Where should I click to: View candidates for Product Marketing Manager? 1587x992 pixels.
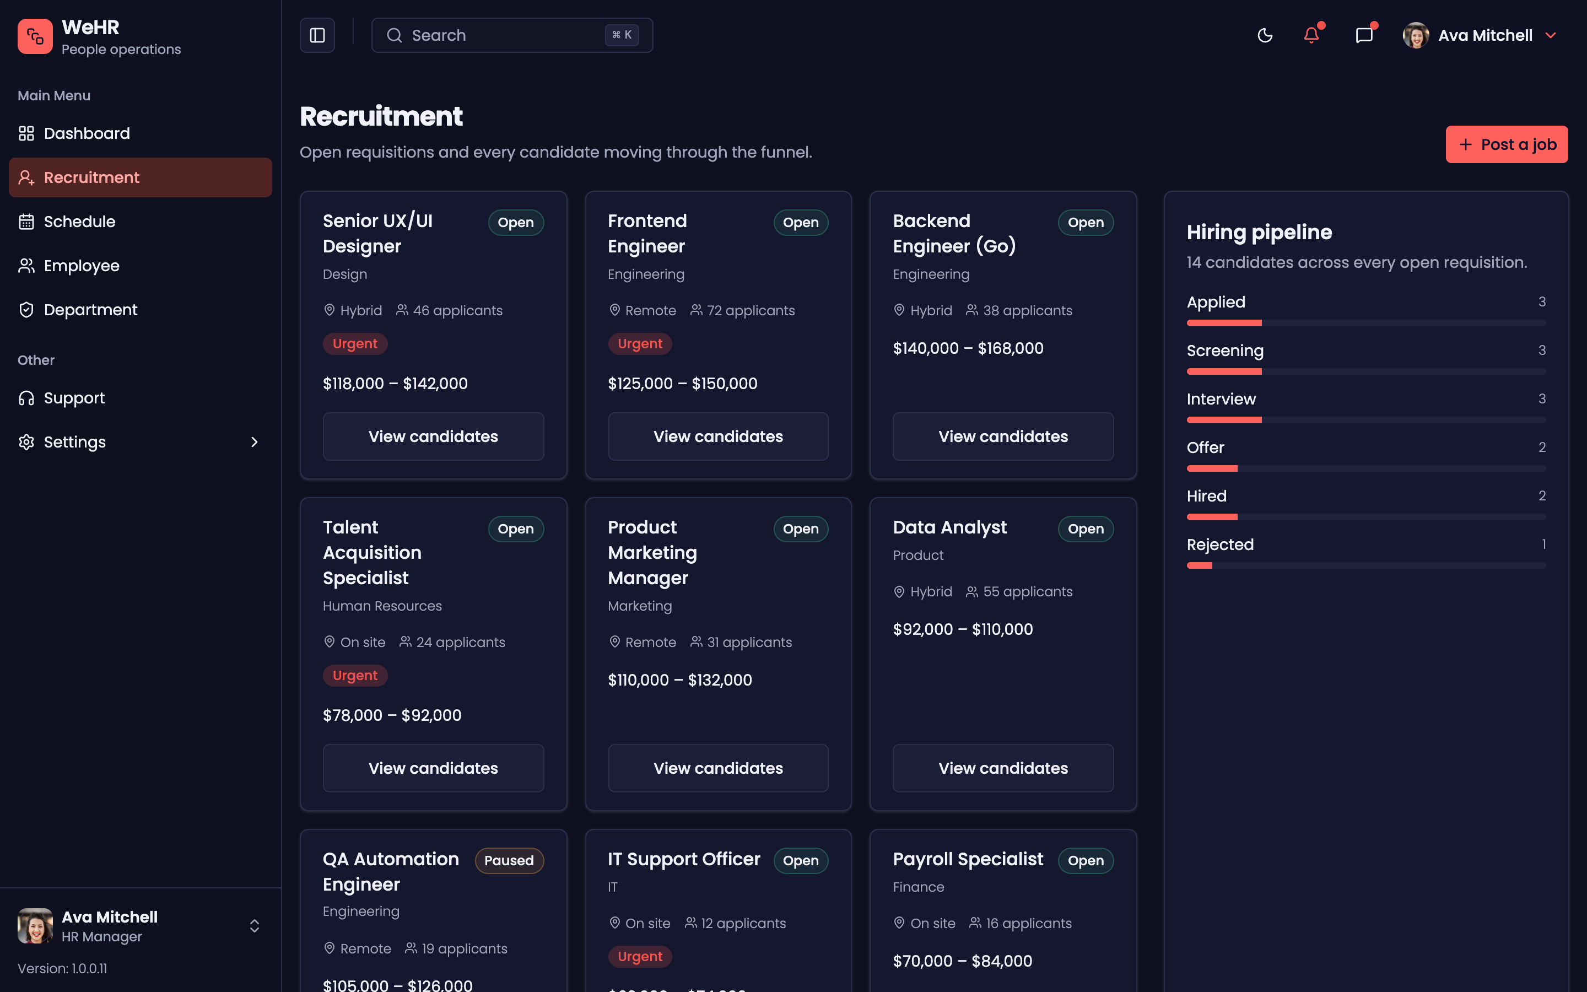[x=718, y=768]
